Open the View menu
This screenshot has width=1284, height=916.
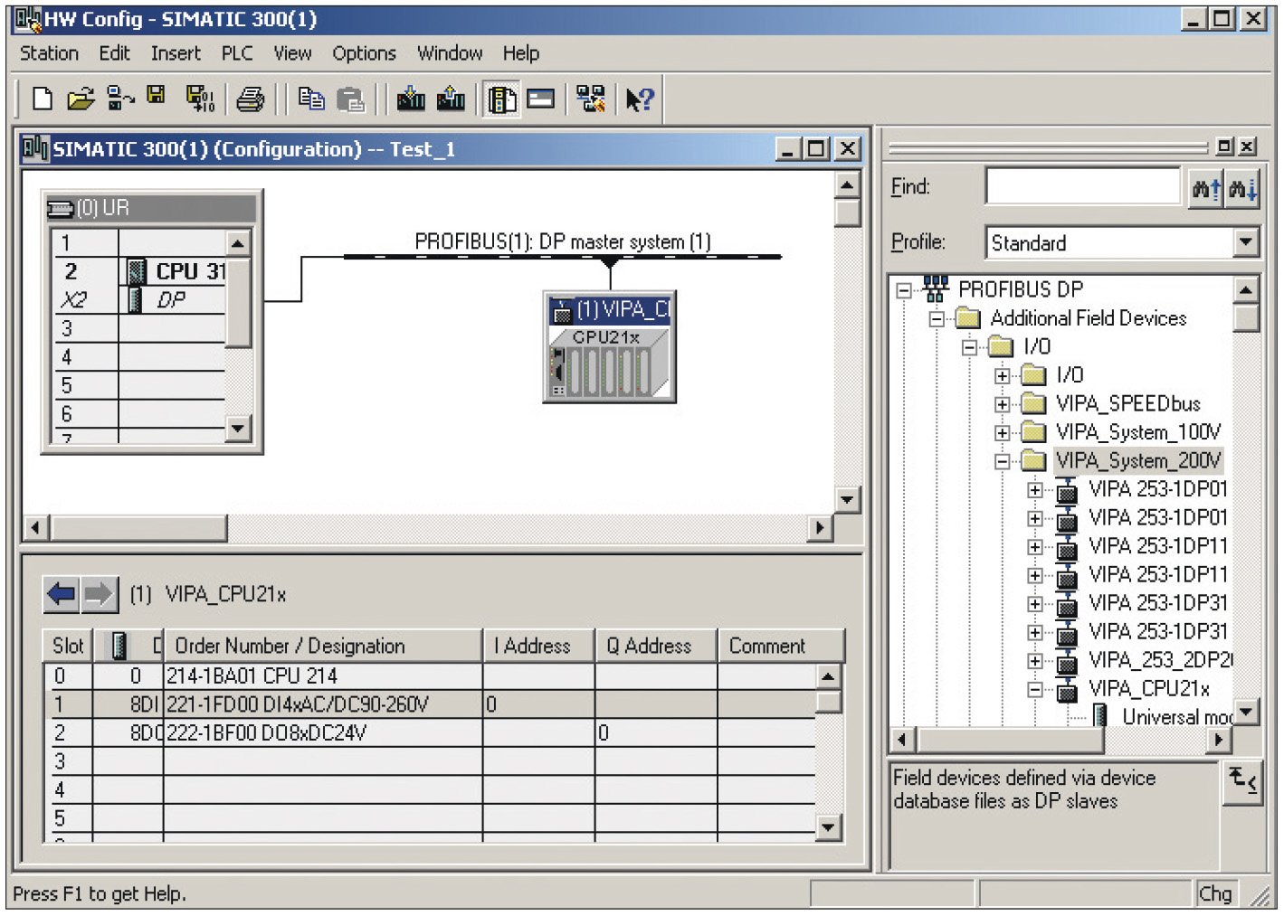[292, 53]
